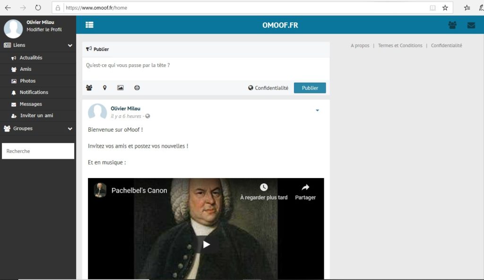Attach a photo with image icon

[121, 88]
